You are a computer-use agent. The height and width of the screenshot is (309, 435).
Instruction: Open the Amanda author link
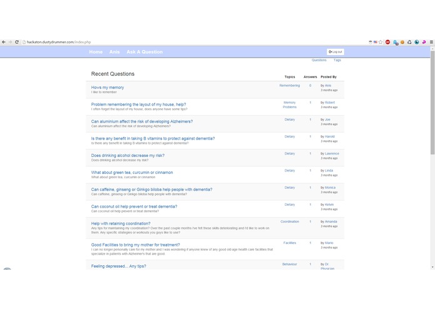pos(331,221)
